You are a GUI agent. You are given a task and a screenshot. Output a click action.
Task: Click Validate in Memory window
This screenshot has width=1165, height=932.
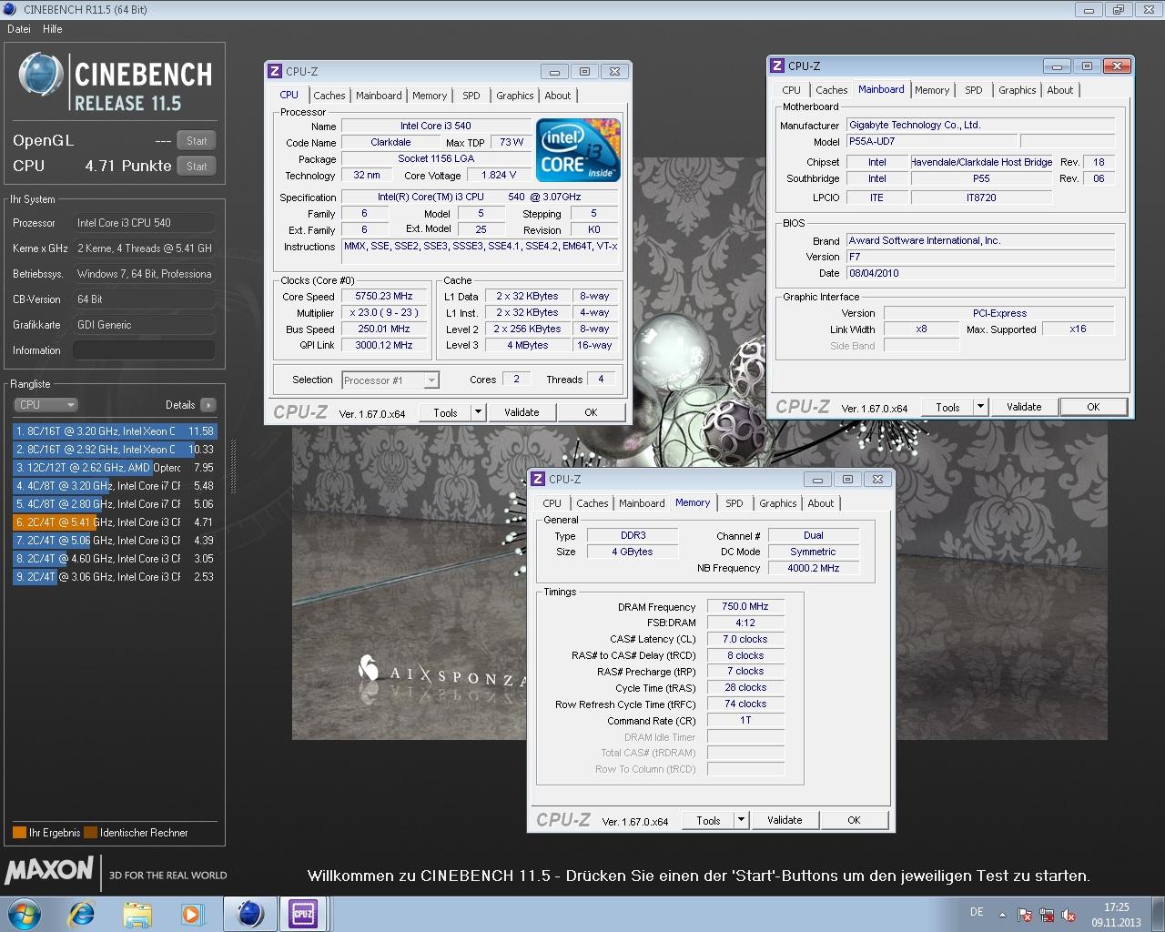(x=785, y=820)
